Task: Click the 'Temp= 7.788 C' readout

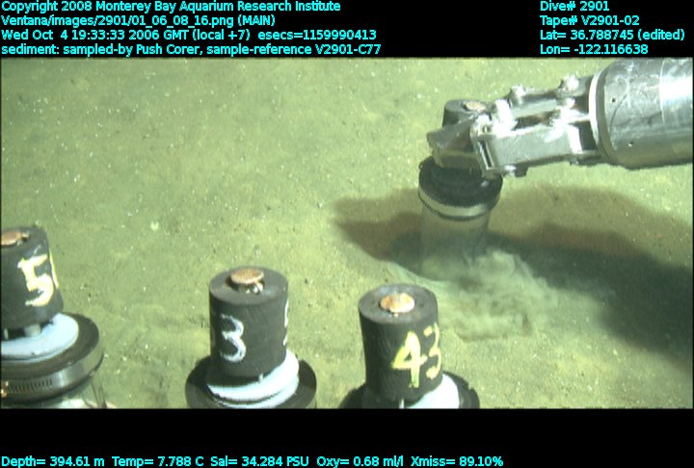Action: pos(158,462)
